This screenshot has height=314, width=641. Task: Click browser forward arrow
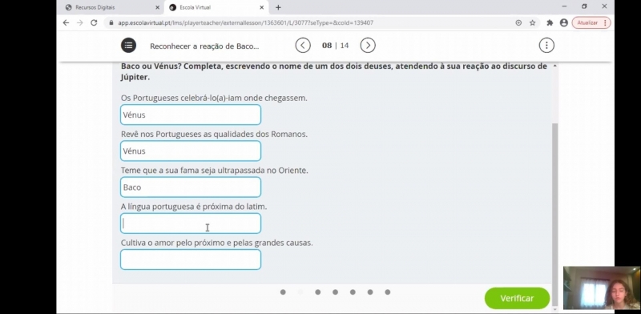point(80,23)
